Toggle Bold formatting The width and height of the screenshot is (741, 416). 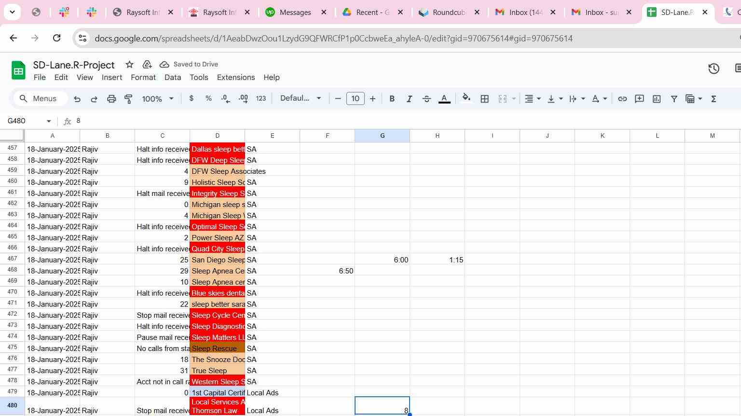coord(392,99)
